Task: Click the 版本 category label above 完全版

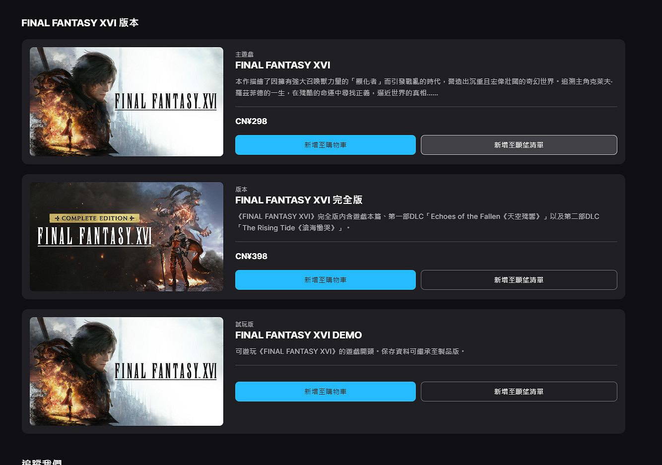Action: click(240, 189)
